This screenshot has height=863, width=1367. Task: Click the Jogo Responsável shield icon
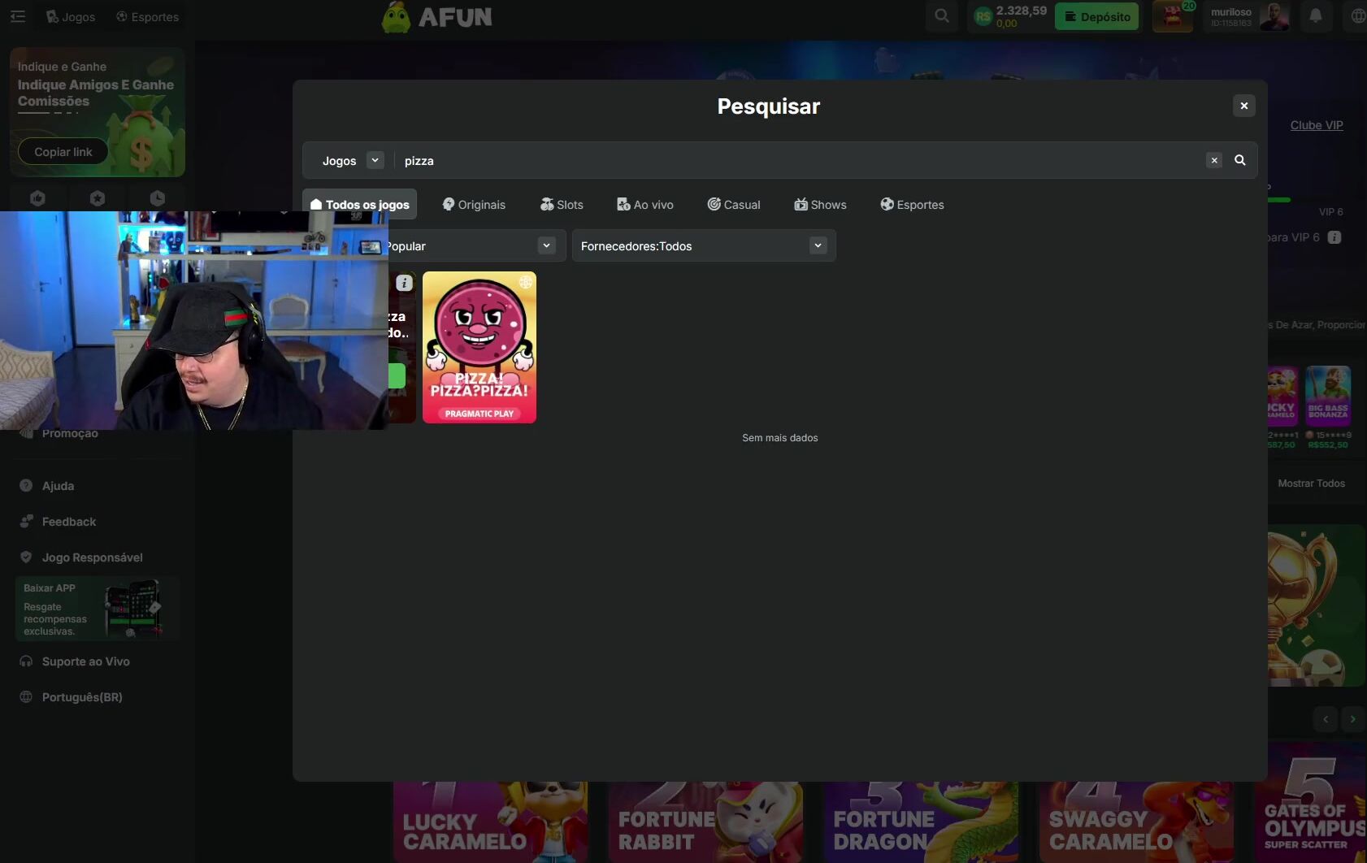tap(26, 557)
